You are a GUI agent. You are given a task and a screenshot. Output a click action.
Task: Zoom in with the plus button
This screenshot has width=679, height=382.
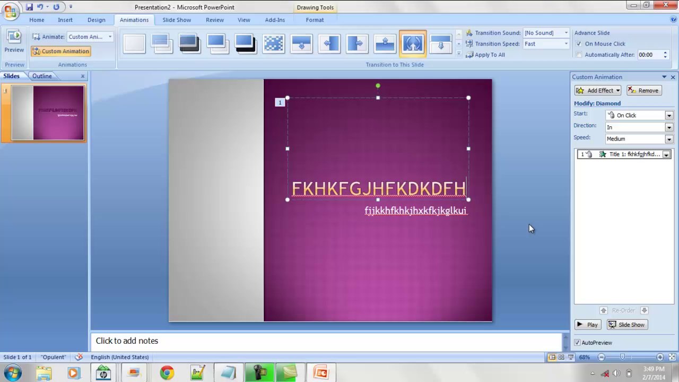pos(660,358)
